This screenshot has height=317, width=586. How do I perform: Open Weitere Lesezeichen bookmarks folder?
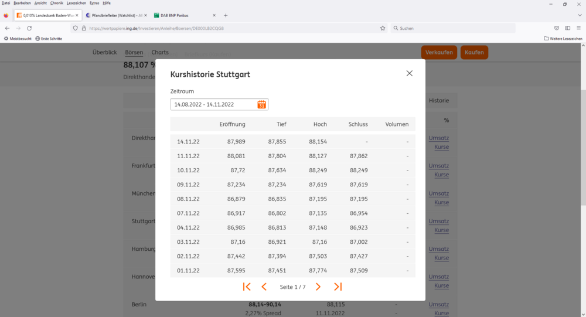pyautogui.click(x=563, y=39)
